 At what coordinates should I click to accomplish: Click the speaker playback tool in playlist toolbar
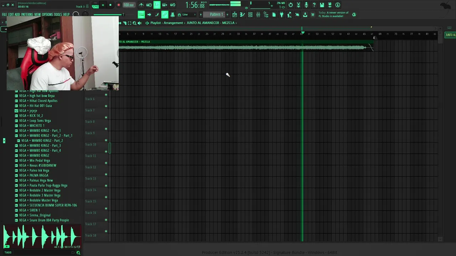click(139, 23)
